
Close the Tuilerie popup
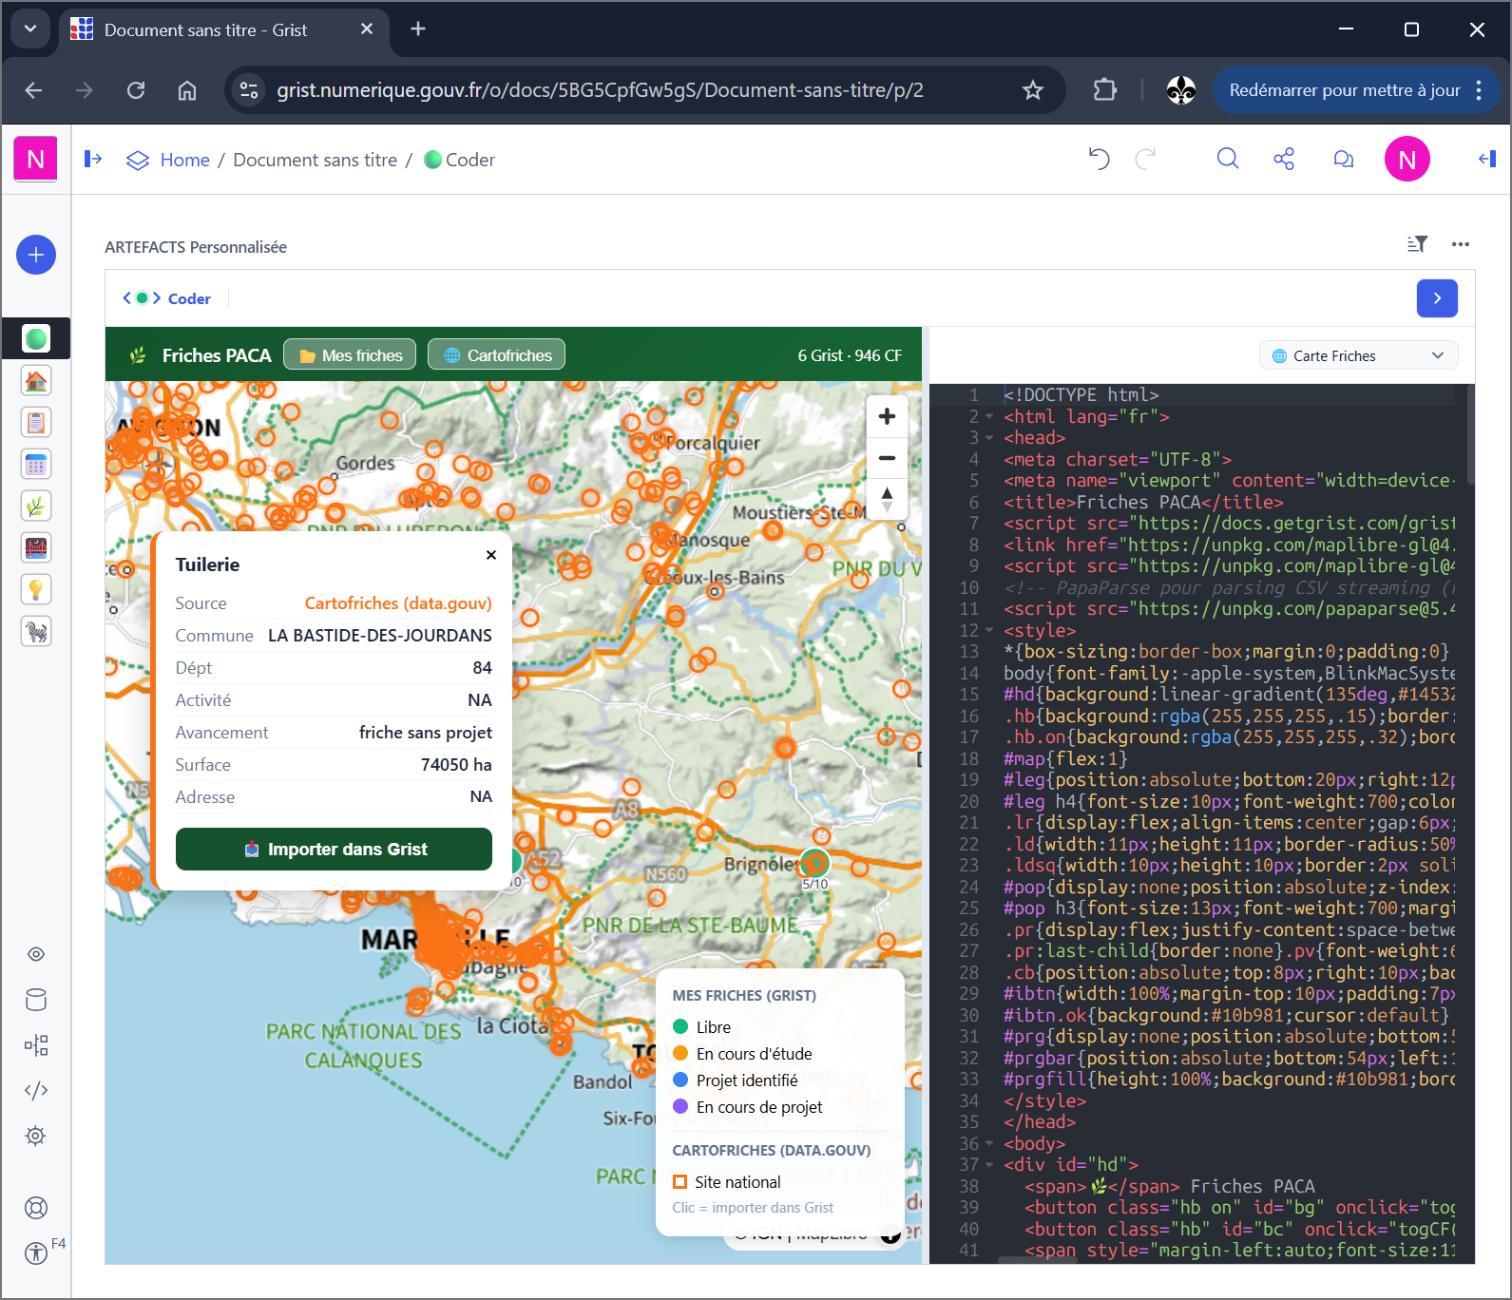point(491,555)
